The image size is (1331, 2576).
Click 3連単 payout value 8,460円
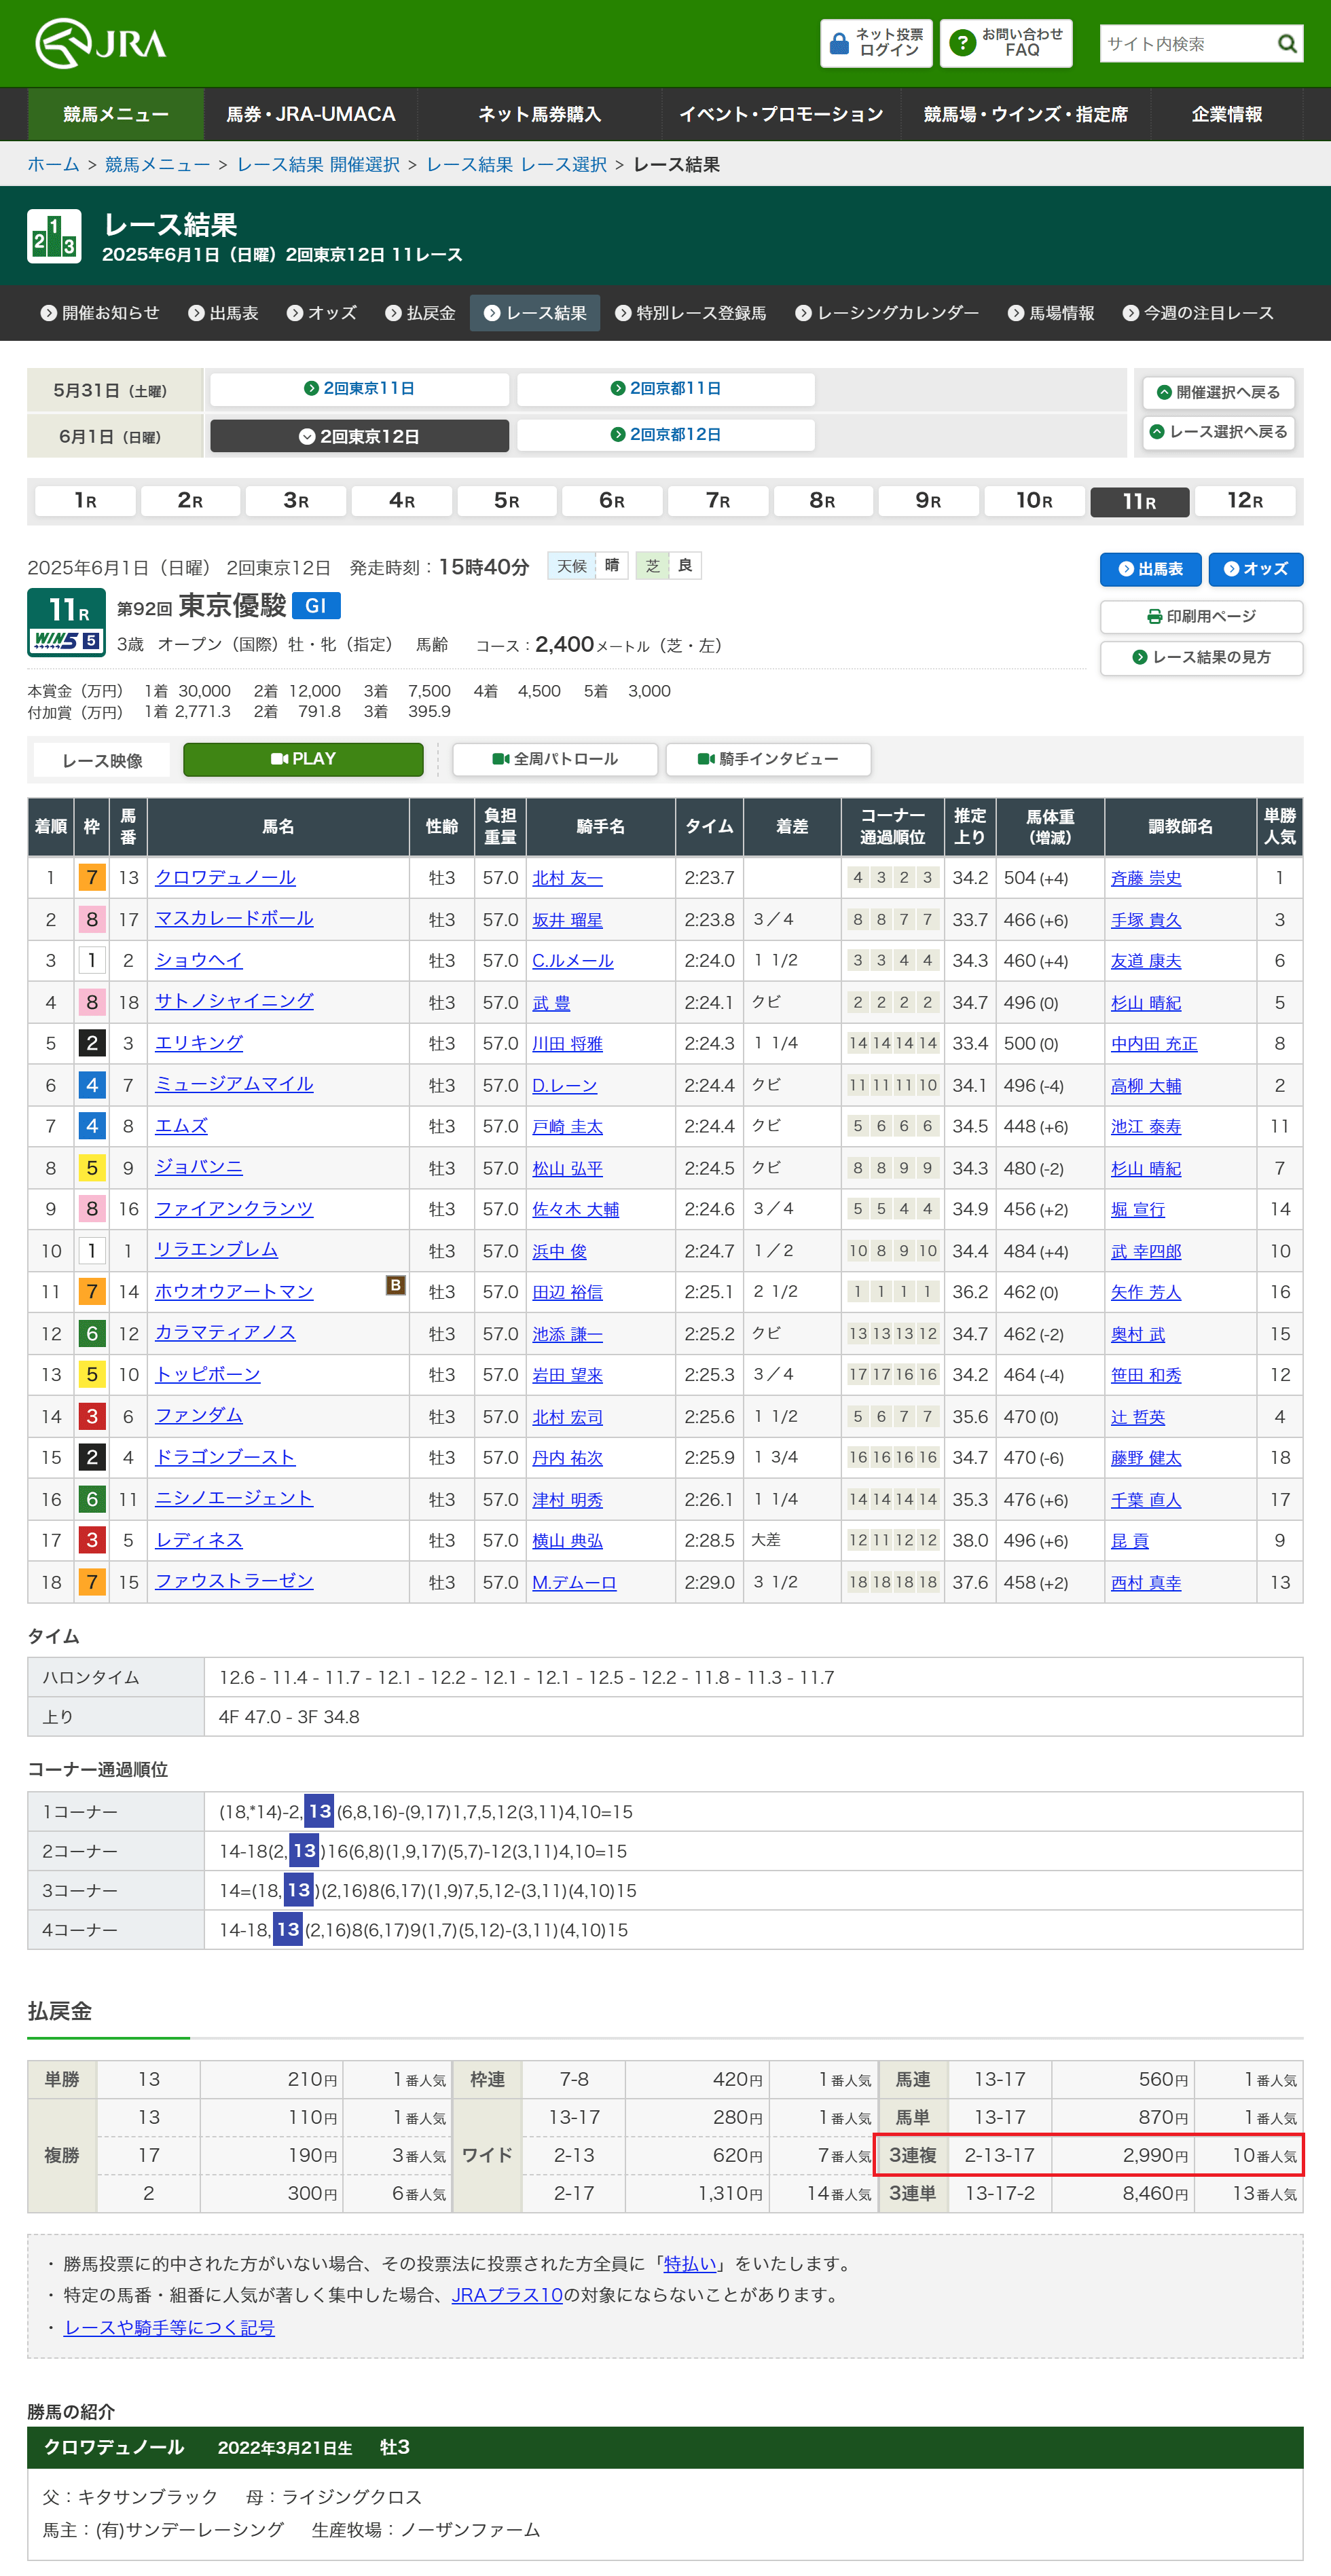[x=1155, y=2193]
